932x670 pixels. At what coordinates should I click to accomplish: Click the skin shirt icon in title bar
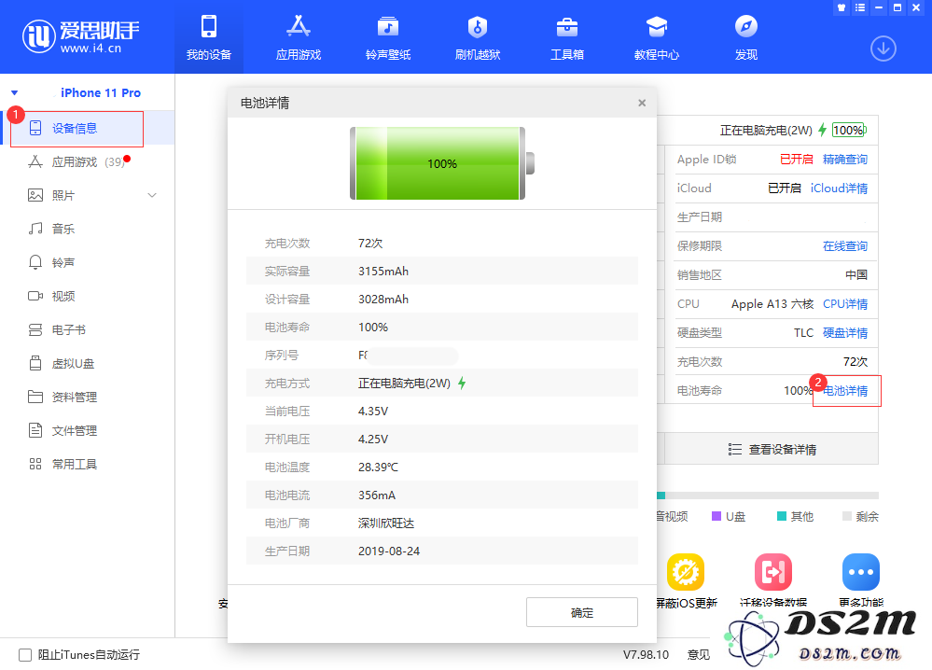842,7
